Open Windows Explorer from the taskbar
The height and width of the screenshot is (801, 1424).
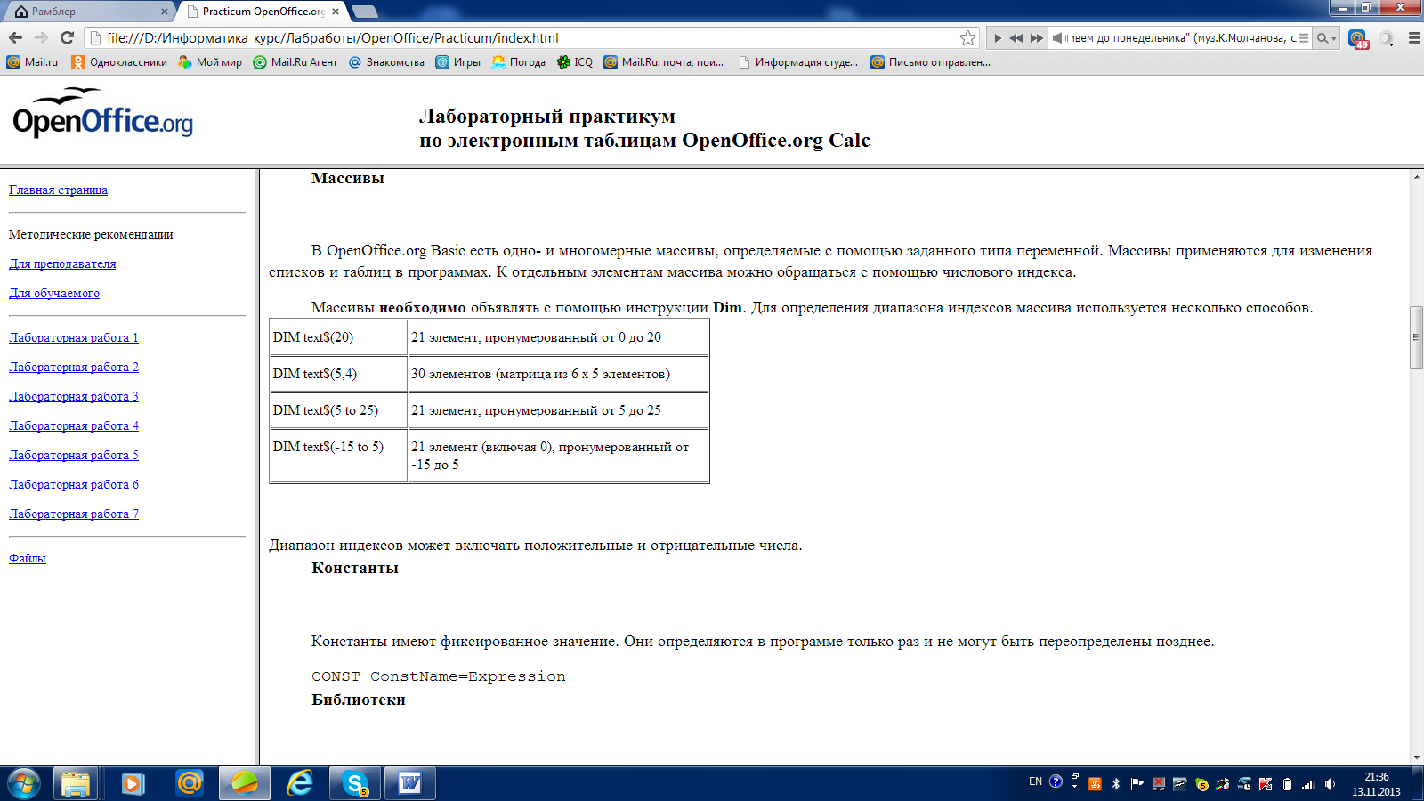[x=77, y=784]
